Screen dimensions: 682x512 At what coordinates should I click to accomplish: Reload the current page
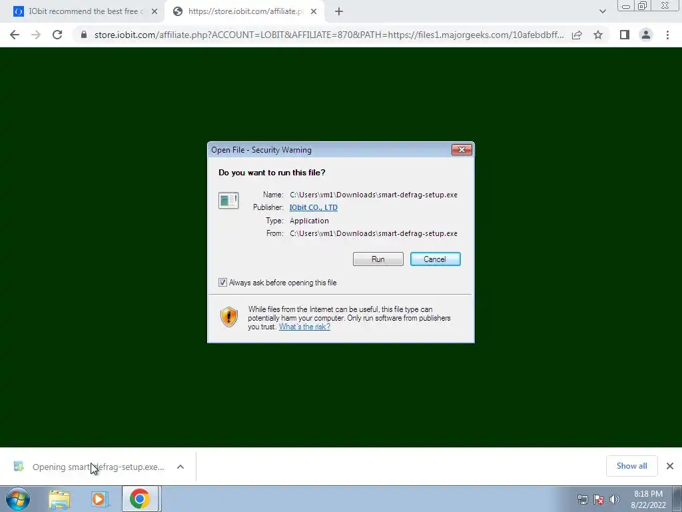click(57, 35)
